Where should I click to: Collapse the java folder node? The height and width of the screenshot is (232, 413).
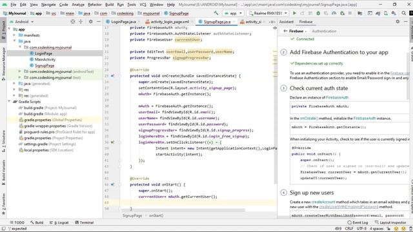[x=14, y=41]
